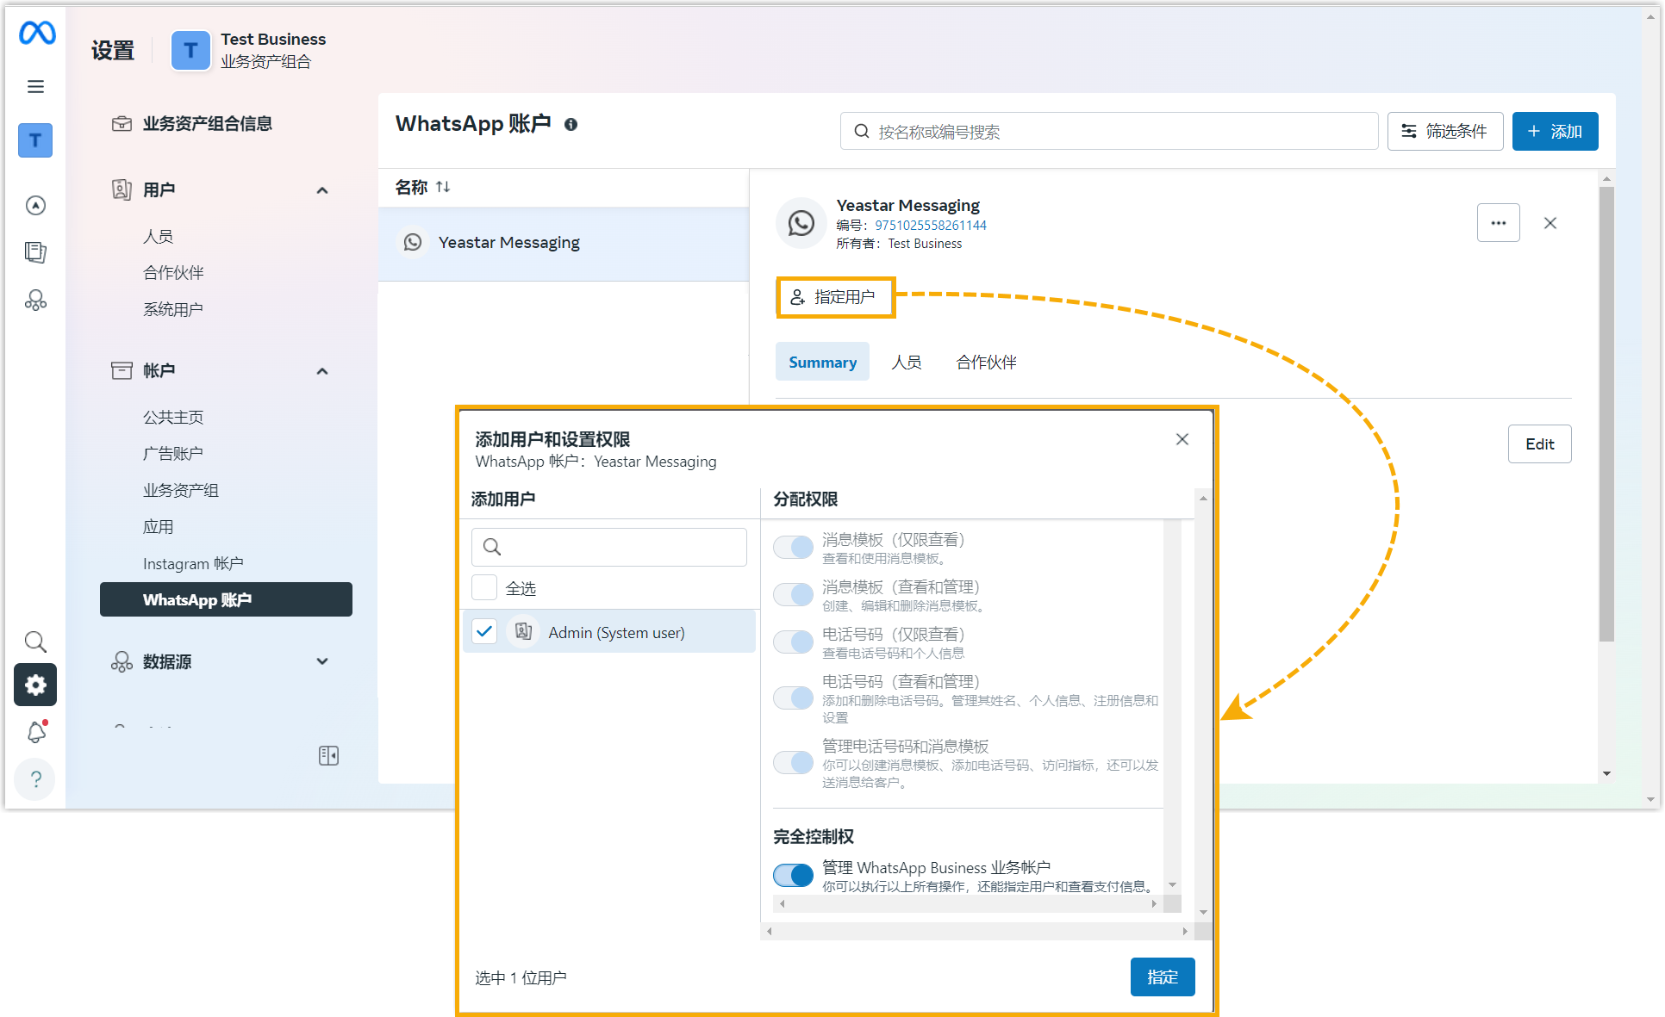Click the blue 指定 button

[1162, 977]
